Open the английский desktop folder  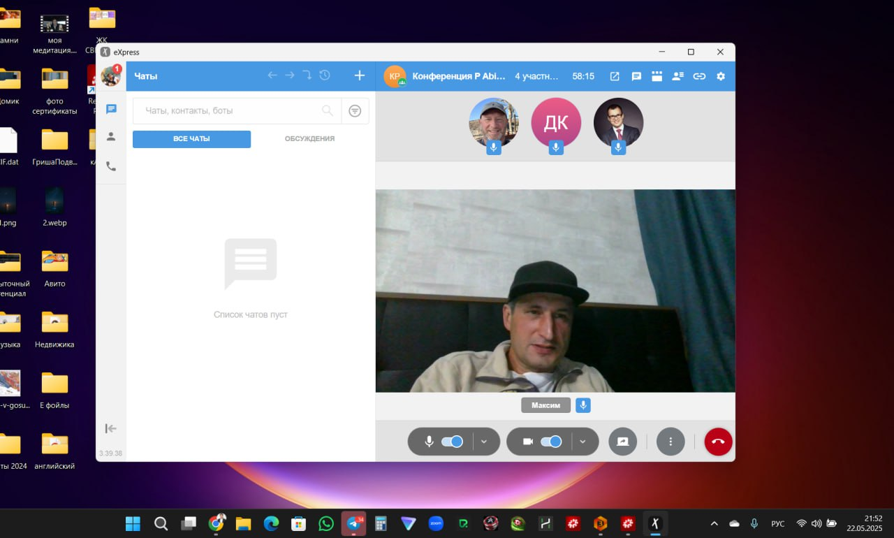click(54, 450)
